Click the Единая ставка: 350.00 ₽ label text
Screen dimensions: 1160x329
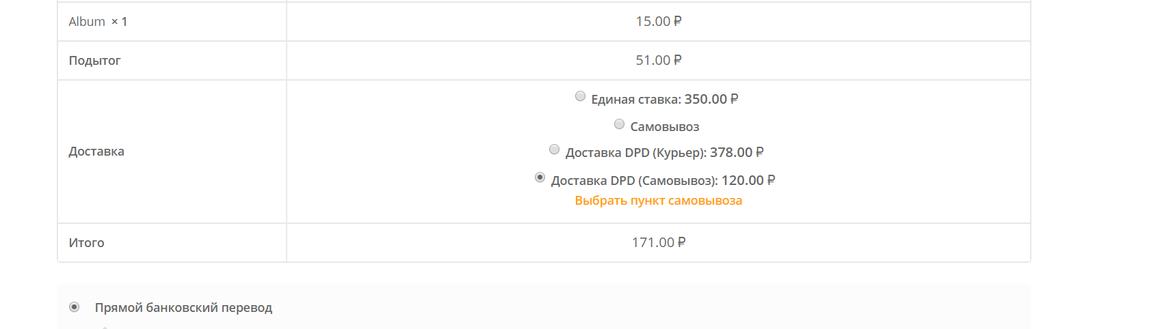tap(665, 99)
